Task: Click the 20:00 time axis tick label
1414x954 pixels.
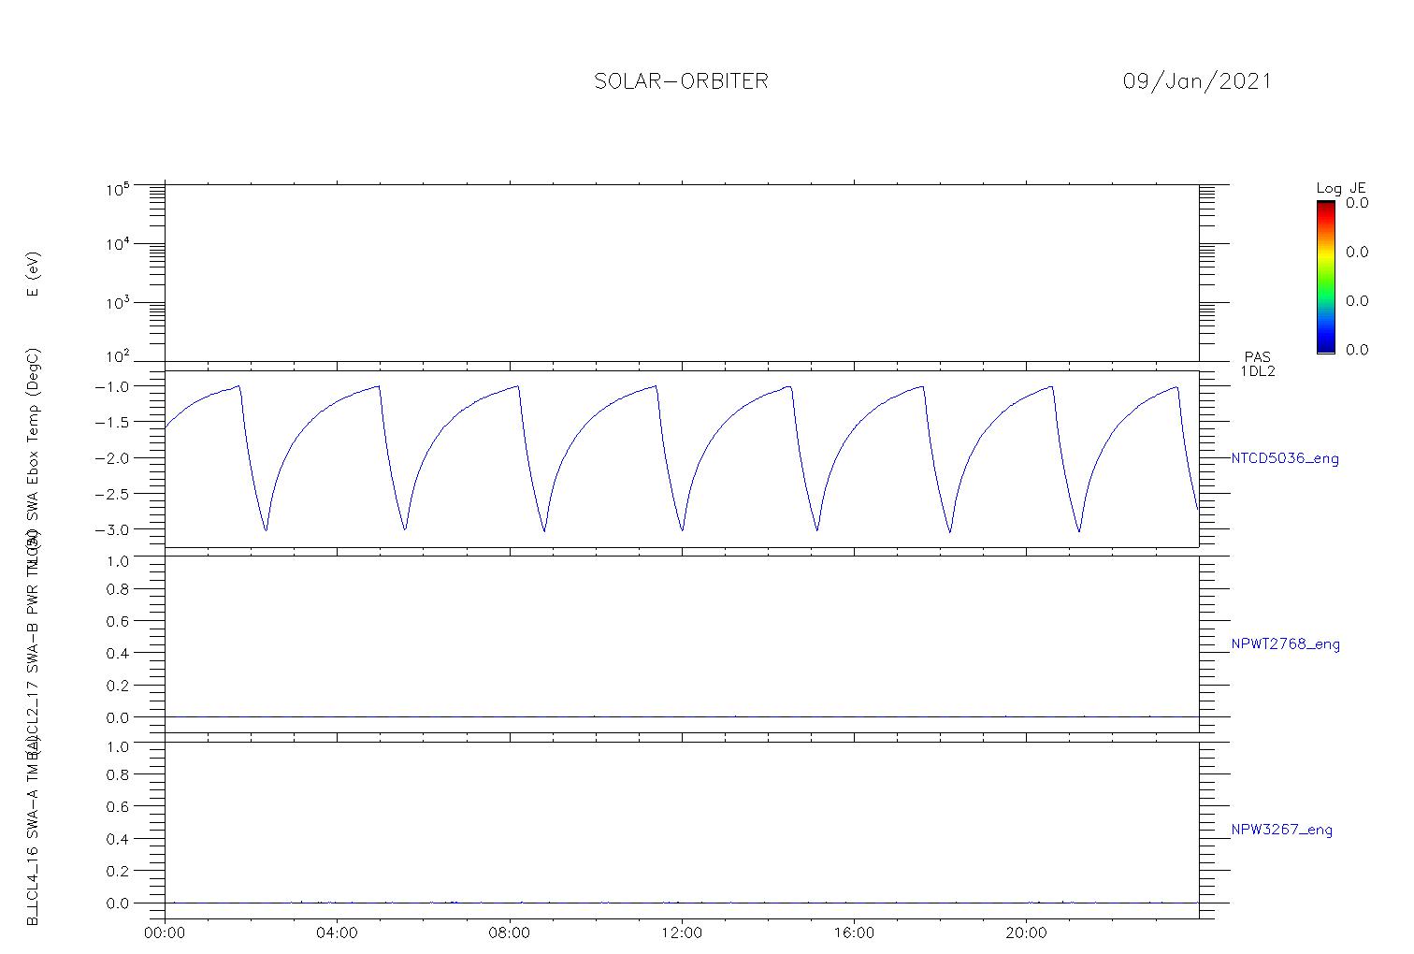Action: click(1026, 932)
